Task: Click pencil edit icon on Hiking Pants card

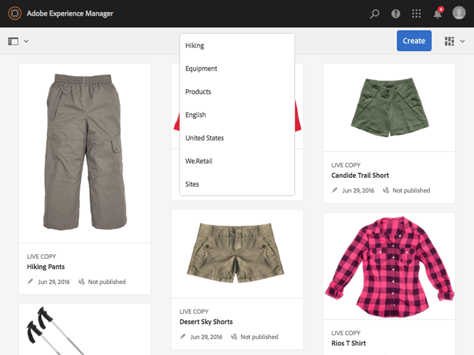Action: click(x=30, y=282)
